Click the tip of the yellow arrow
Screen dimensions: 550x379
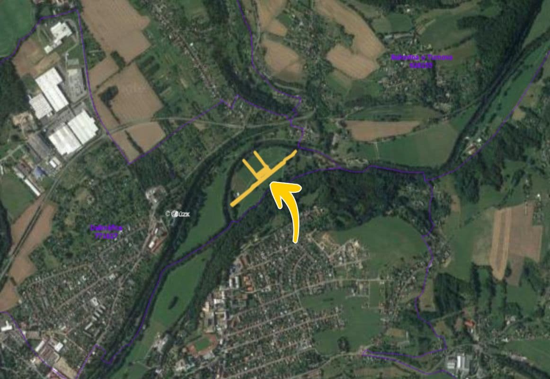tap(272, 183)
